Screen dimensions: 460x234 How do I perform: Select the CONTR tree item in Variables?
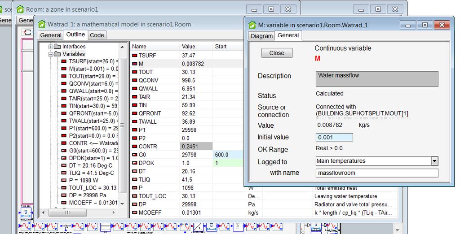[x=93, y=143]
